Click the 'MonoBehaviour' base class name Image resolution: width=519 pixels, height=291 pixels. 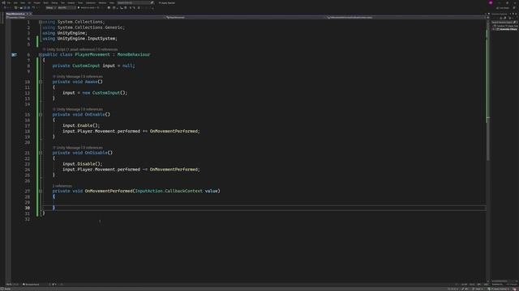134,55
